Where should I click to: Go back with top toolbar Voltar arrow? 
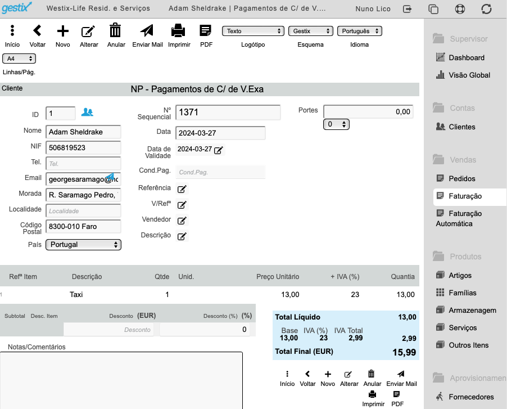[37, 30]
